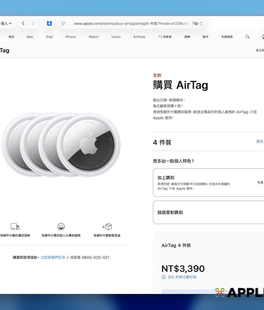The width and height of the screenshot is (264, 310).
Task: Open the blue privacy shield extension icon
Action: pyautogui.click(x=49, y=24)
